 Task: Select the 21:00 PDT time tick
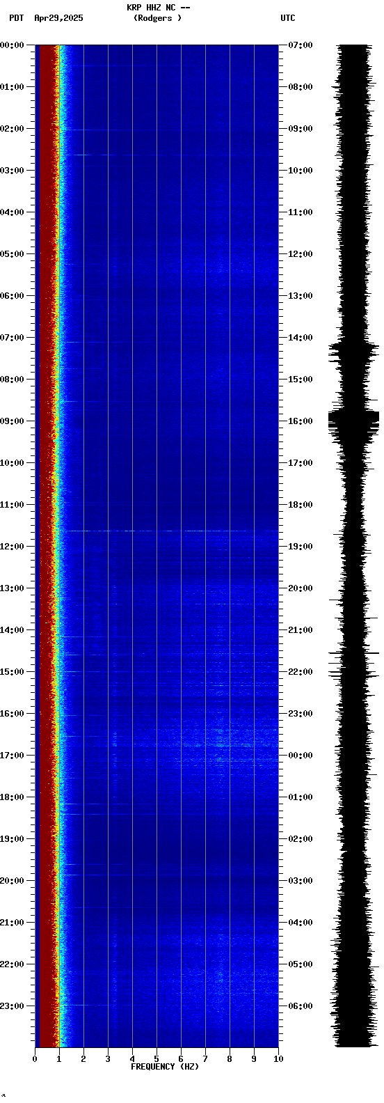click(13, 923)
